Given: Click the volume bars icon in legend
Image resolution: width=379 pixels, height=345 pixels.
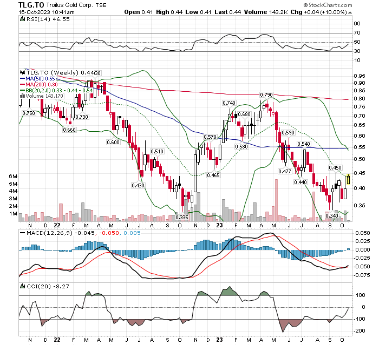Looking at the screenshot, I should point(23,96).
